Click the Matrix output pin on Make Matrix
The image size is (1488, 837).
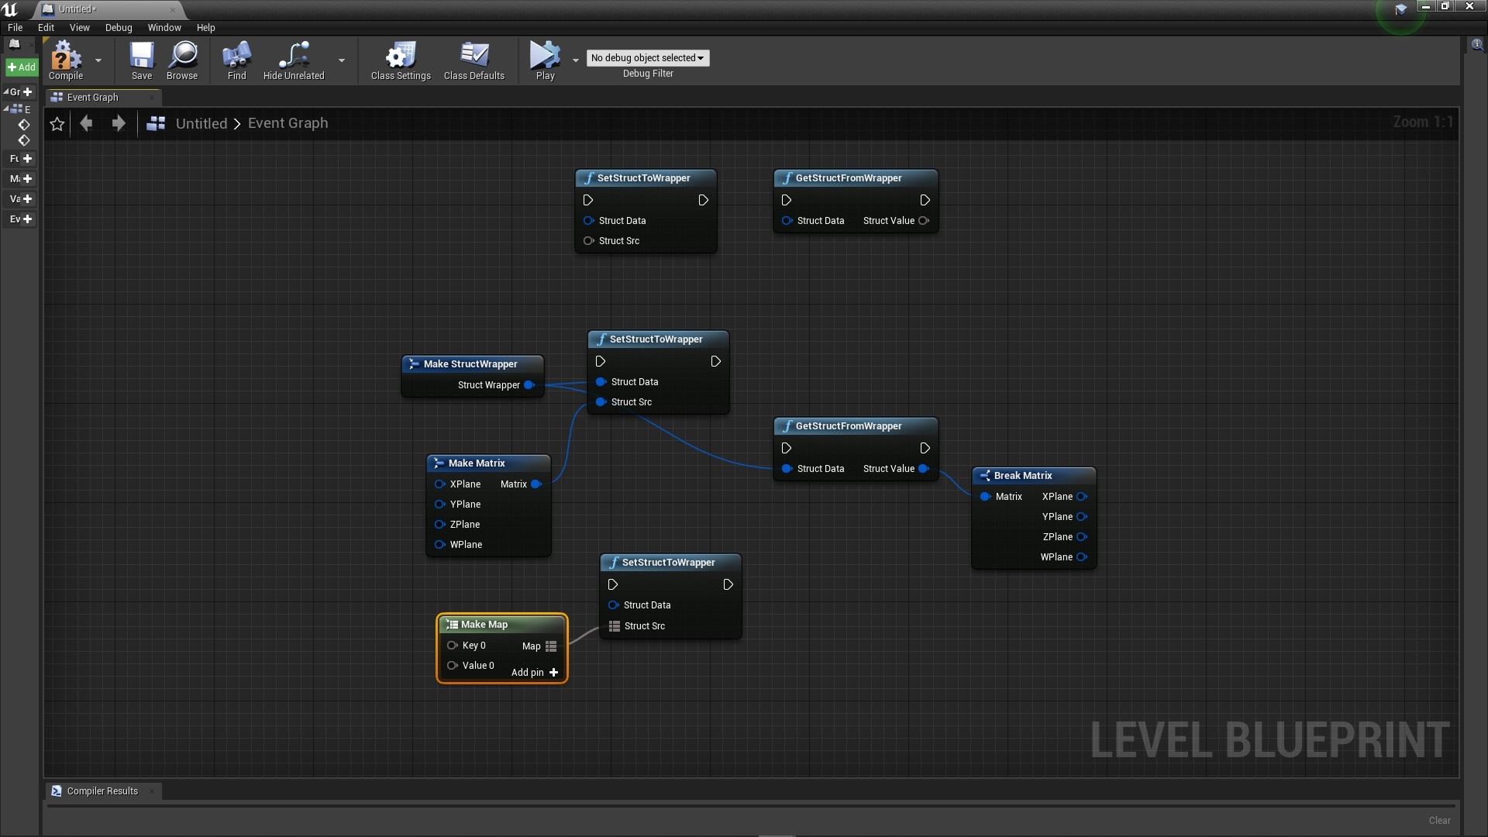[536, 484]
